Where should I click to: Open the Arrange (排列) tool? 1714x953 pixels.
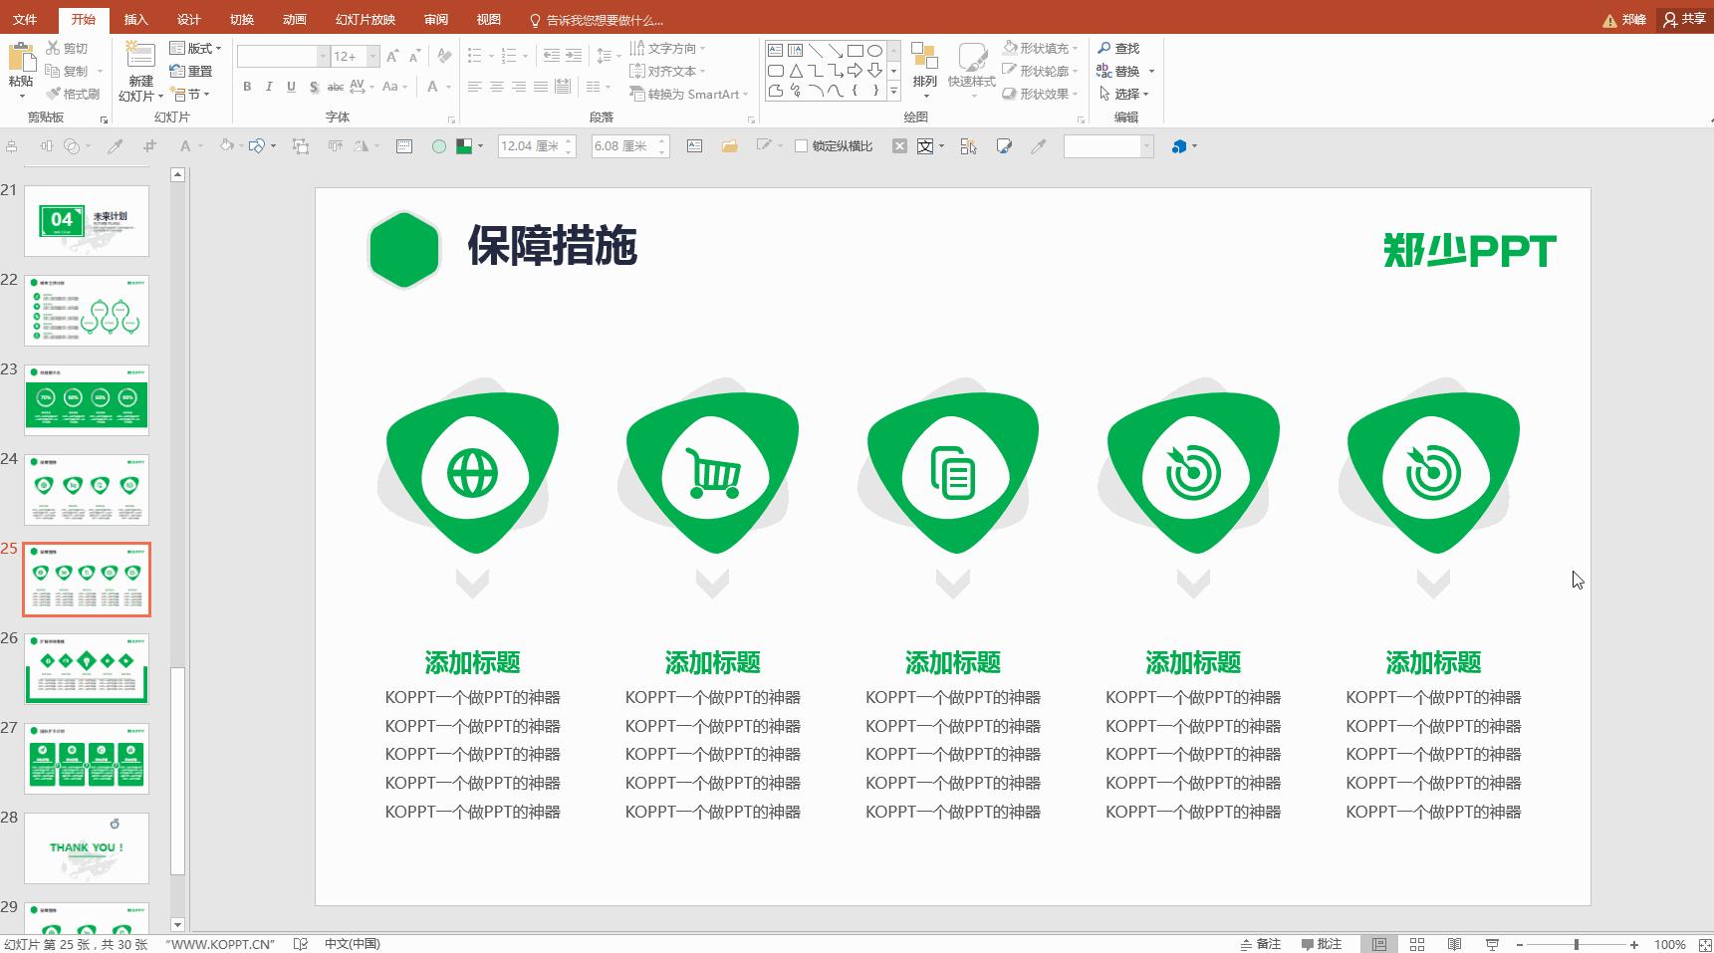[924, 60]
